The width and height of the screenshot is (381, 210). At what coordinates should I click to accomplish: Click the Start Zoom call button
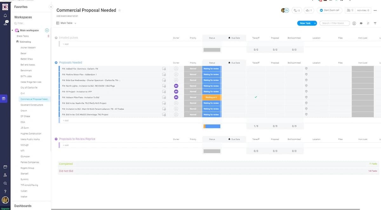click(329, 10)
